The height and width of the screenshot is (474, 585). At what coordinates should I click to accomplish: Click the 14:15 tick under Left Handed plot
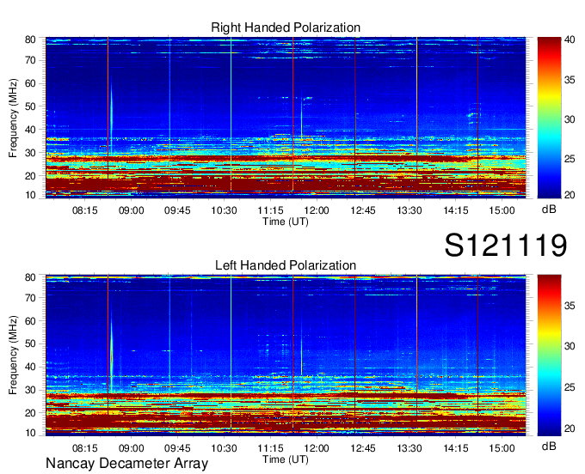456,448
